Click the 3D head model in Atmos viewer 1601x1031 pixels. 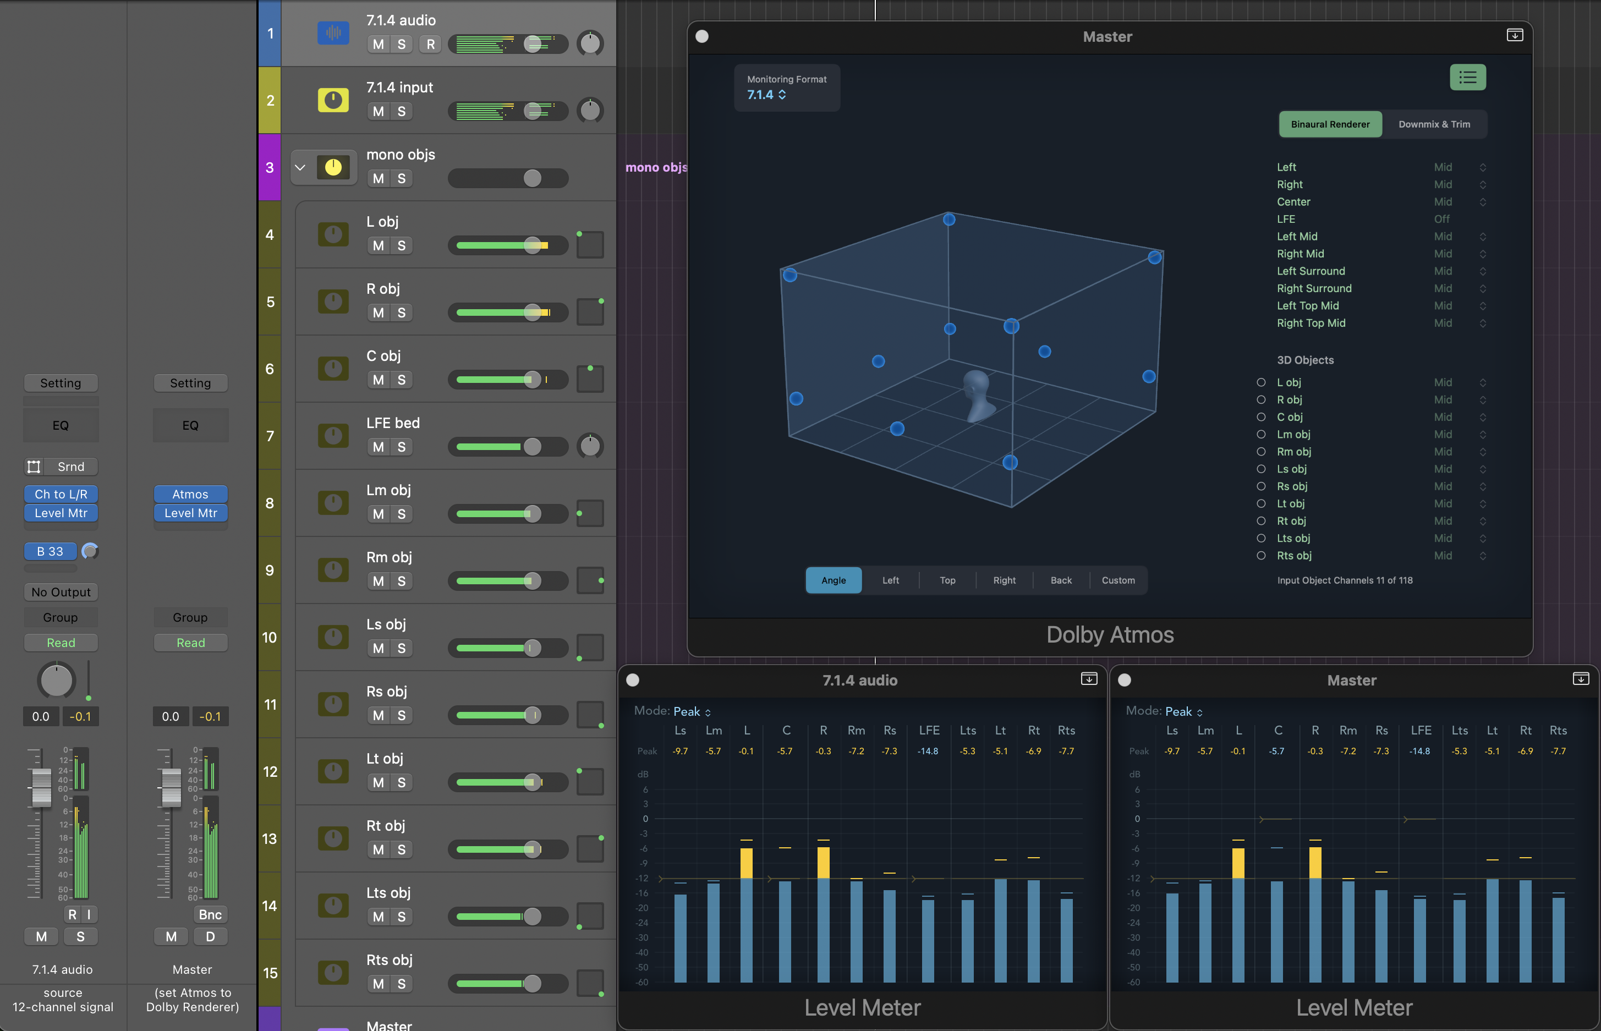tap(979, 396)
